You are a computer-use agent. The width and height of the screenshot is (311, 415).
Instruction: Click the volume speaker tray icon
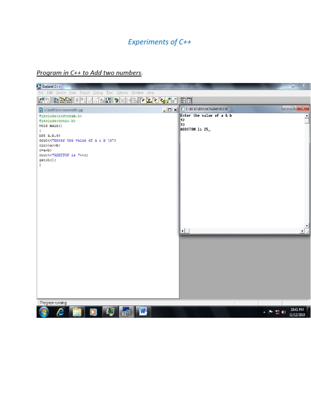pos(284,312)
